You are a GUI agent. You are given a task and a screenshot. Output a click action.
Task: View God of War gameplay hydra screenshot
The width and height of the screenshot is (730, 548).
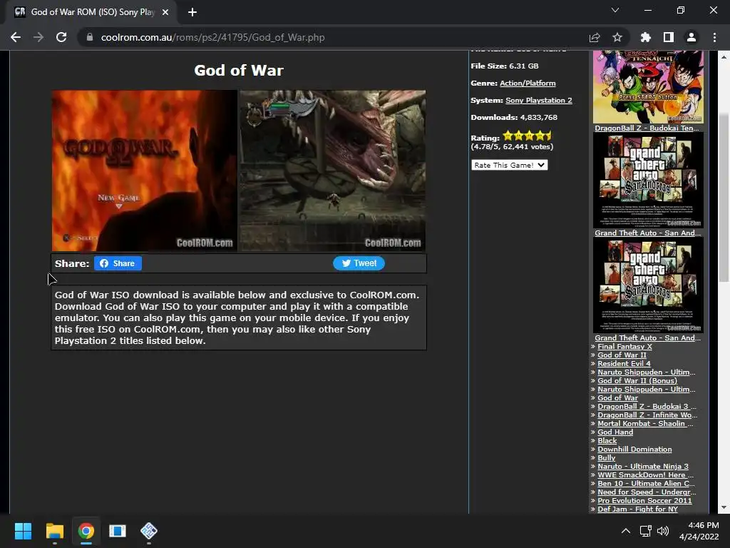332,171
